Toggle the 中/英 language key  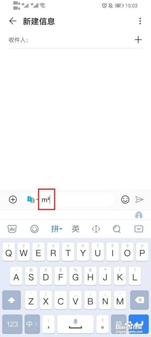point(32,324)
